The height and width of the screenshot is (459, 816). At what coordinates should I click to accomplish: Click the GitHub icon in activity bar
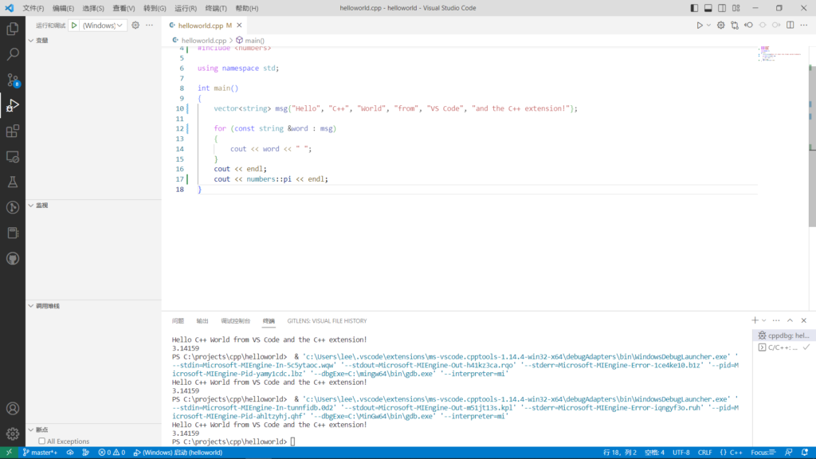tap(13, 258)
